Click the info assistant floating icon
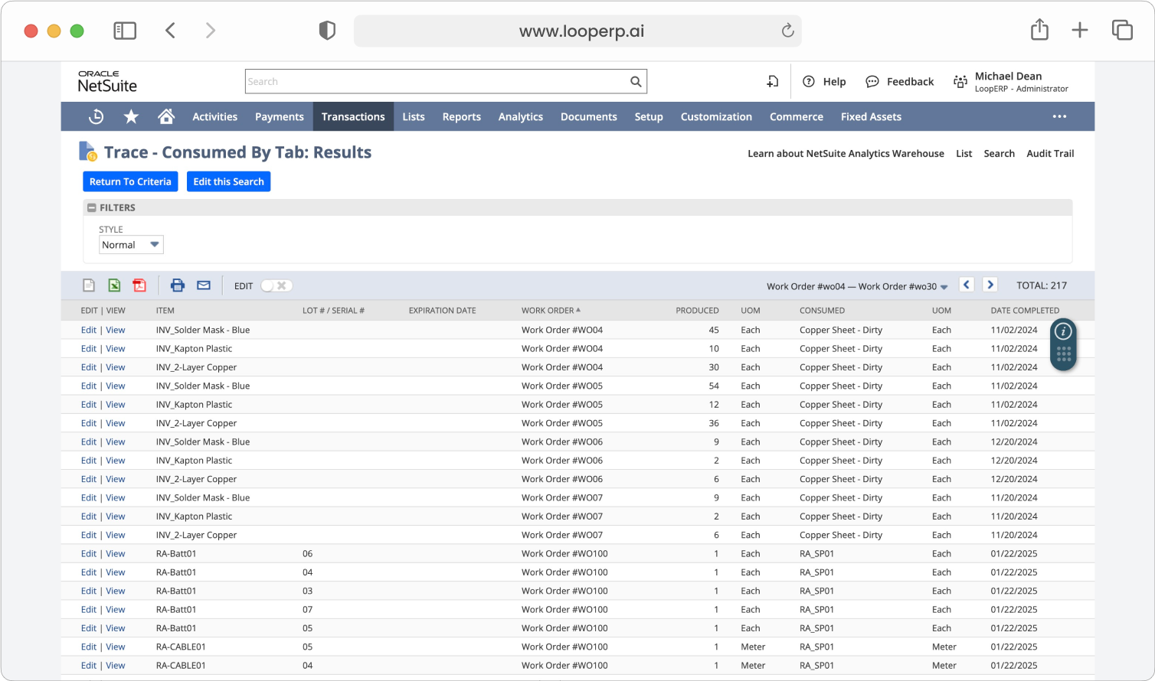Image resolution: width=1155 pixels, height=681 pixels. pos(1063,331)
